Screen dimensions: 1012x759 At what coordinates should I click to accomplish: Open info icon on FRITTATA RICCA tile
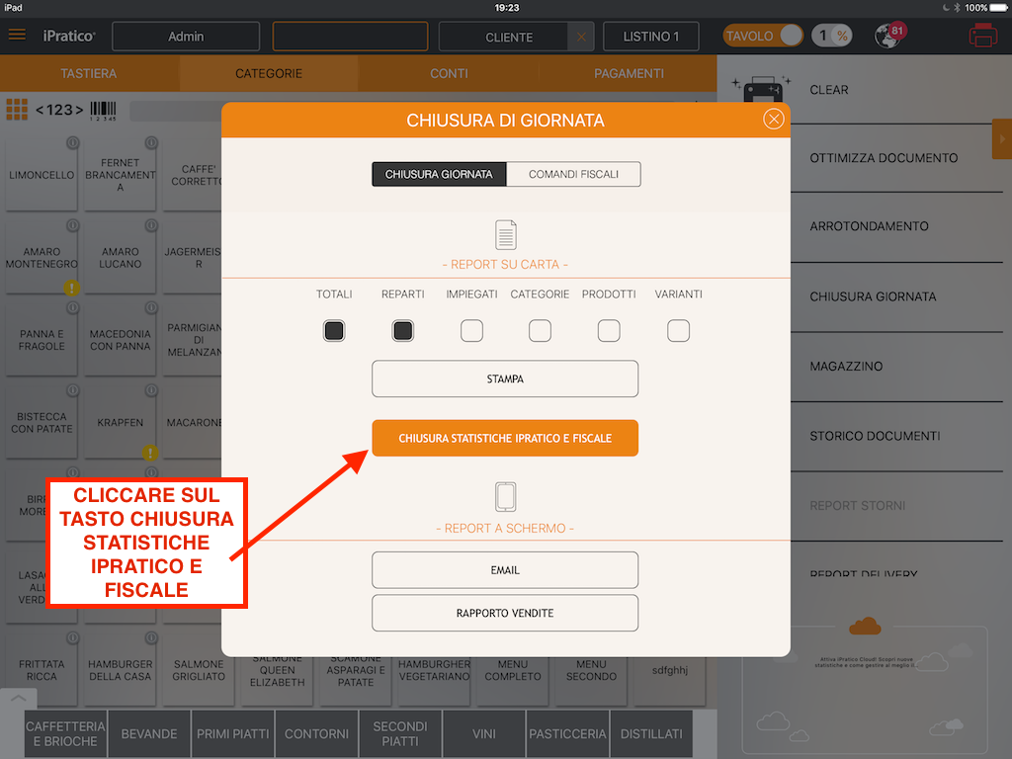(73, 638)
